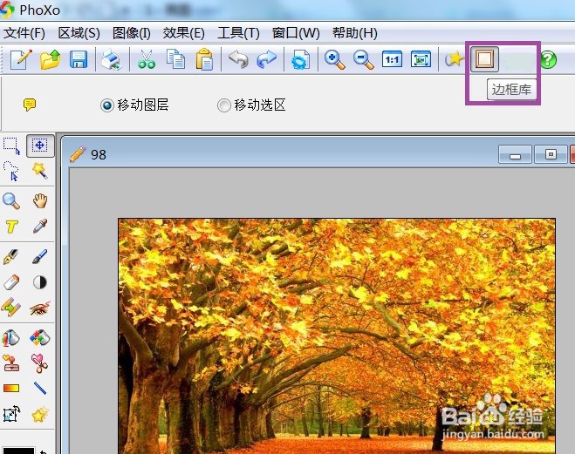Open a file with the folder icon

pos(50,59)
